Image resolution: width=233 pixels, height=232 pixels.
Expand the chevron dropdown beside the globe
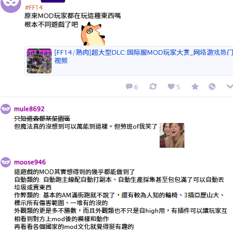(x=230, y=86)
